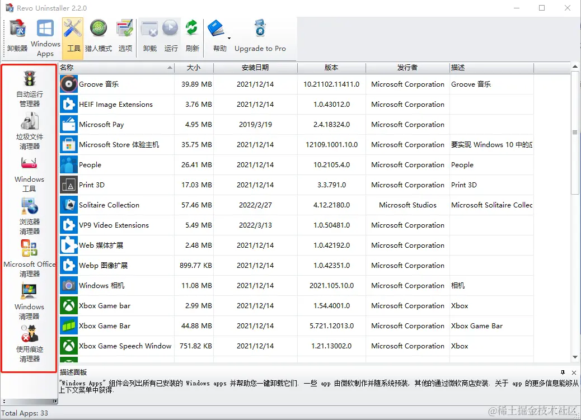581x420 pixels.
Task: Click Upgrade to Pro
Action: click(x=260, y=36)
